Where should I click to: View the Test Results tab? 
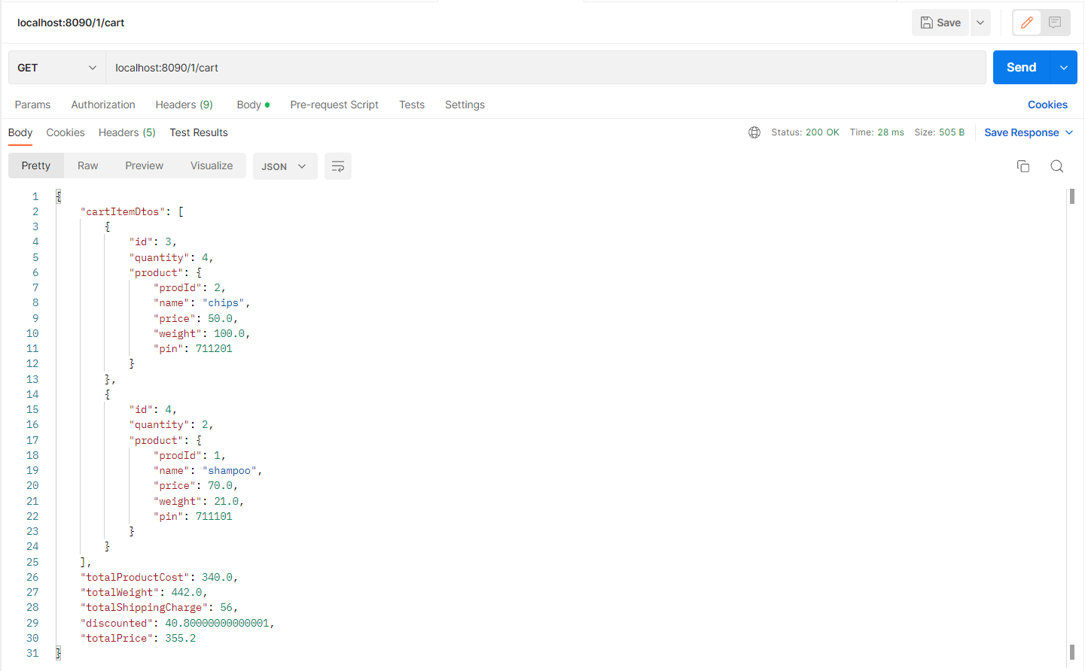(x=198, y=132)
